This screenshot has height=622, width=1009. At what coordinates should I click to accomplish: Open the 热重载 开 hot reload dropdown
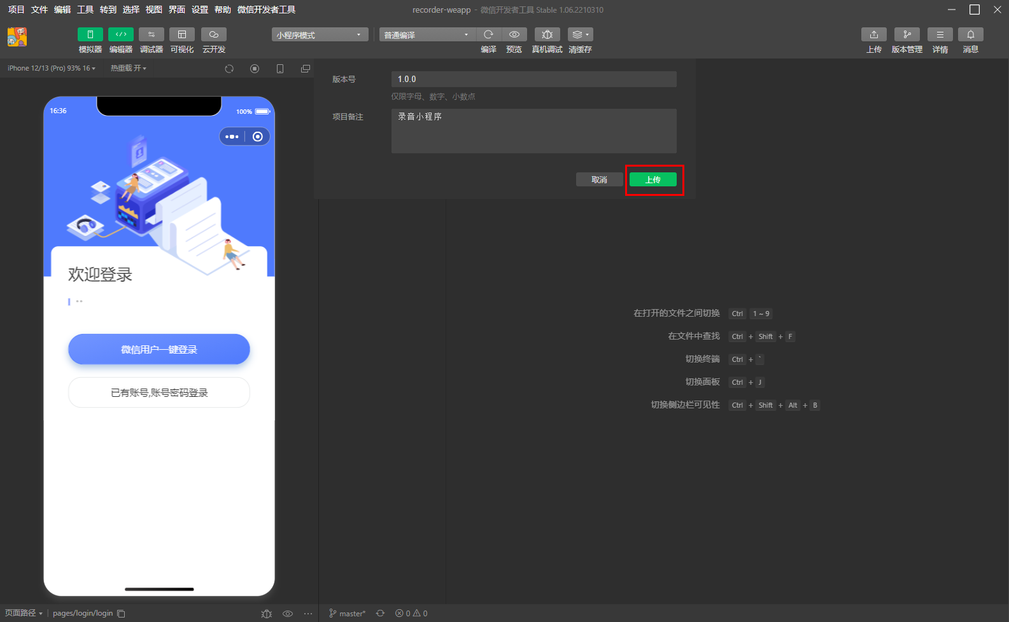(129, 68)
